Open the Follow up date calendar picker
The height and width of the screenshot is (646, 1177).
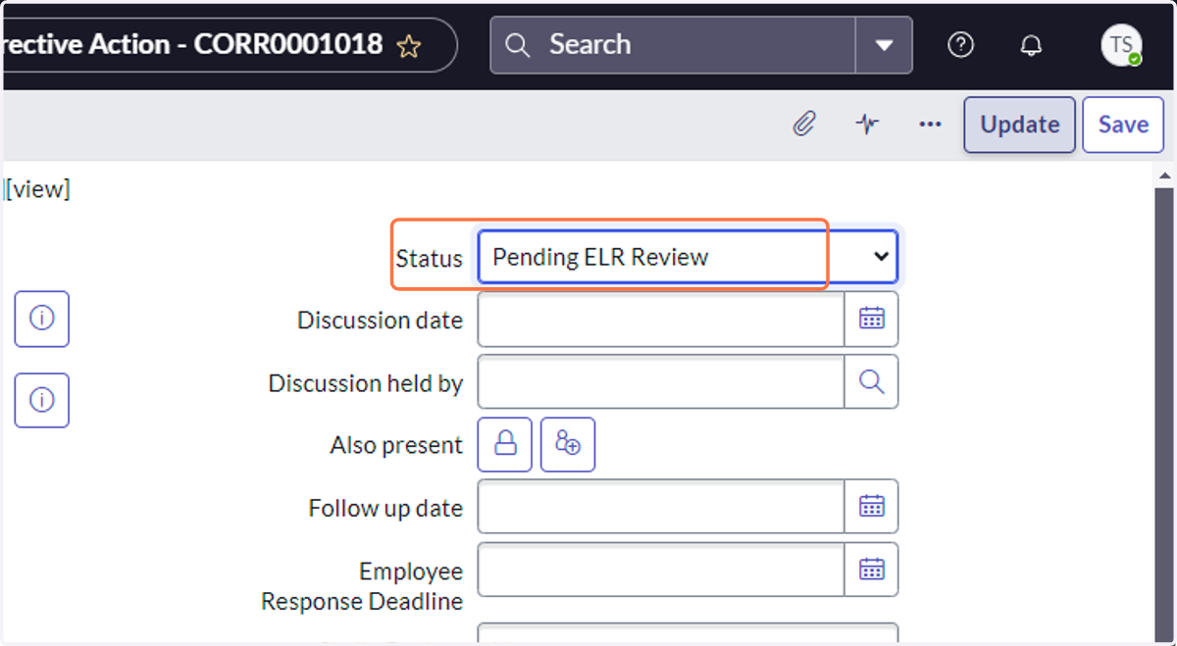872,507
